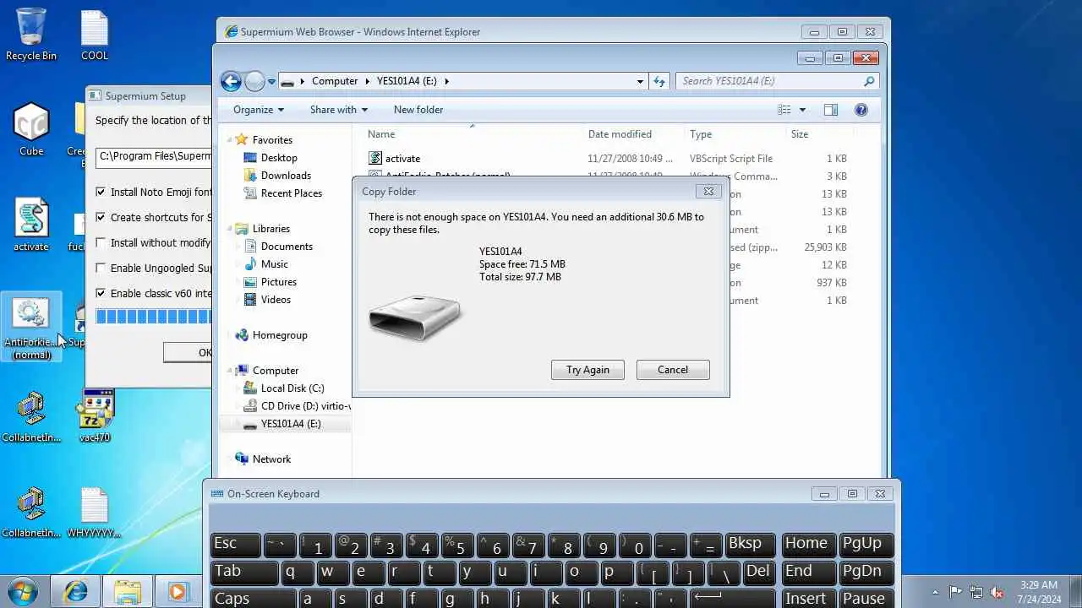Refresh the Explorer address bar
Screen dimensions: 1082x608
(659, 81)
